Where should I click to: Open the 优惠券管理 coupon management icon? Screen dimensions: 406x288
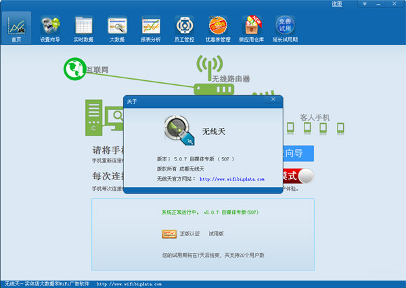218,28
